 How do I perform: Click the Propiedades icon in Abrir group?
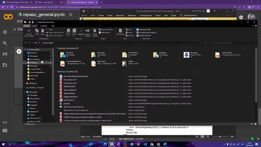tap(120, 31)
